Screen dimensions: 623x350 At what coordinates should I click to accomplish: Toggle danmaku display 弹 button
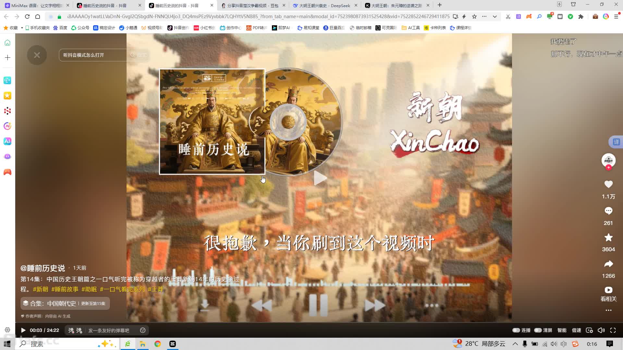click(71, 330)
